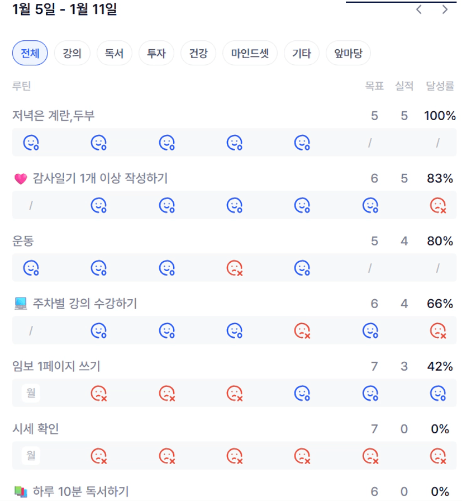Click the 달성률 column header
Image resolution: width=462 pixels, height=501 pixels.
pos(440,86)
